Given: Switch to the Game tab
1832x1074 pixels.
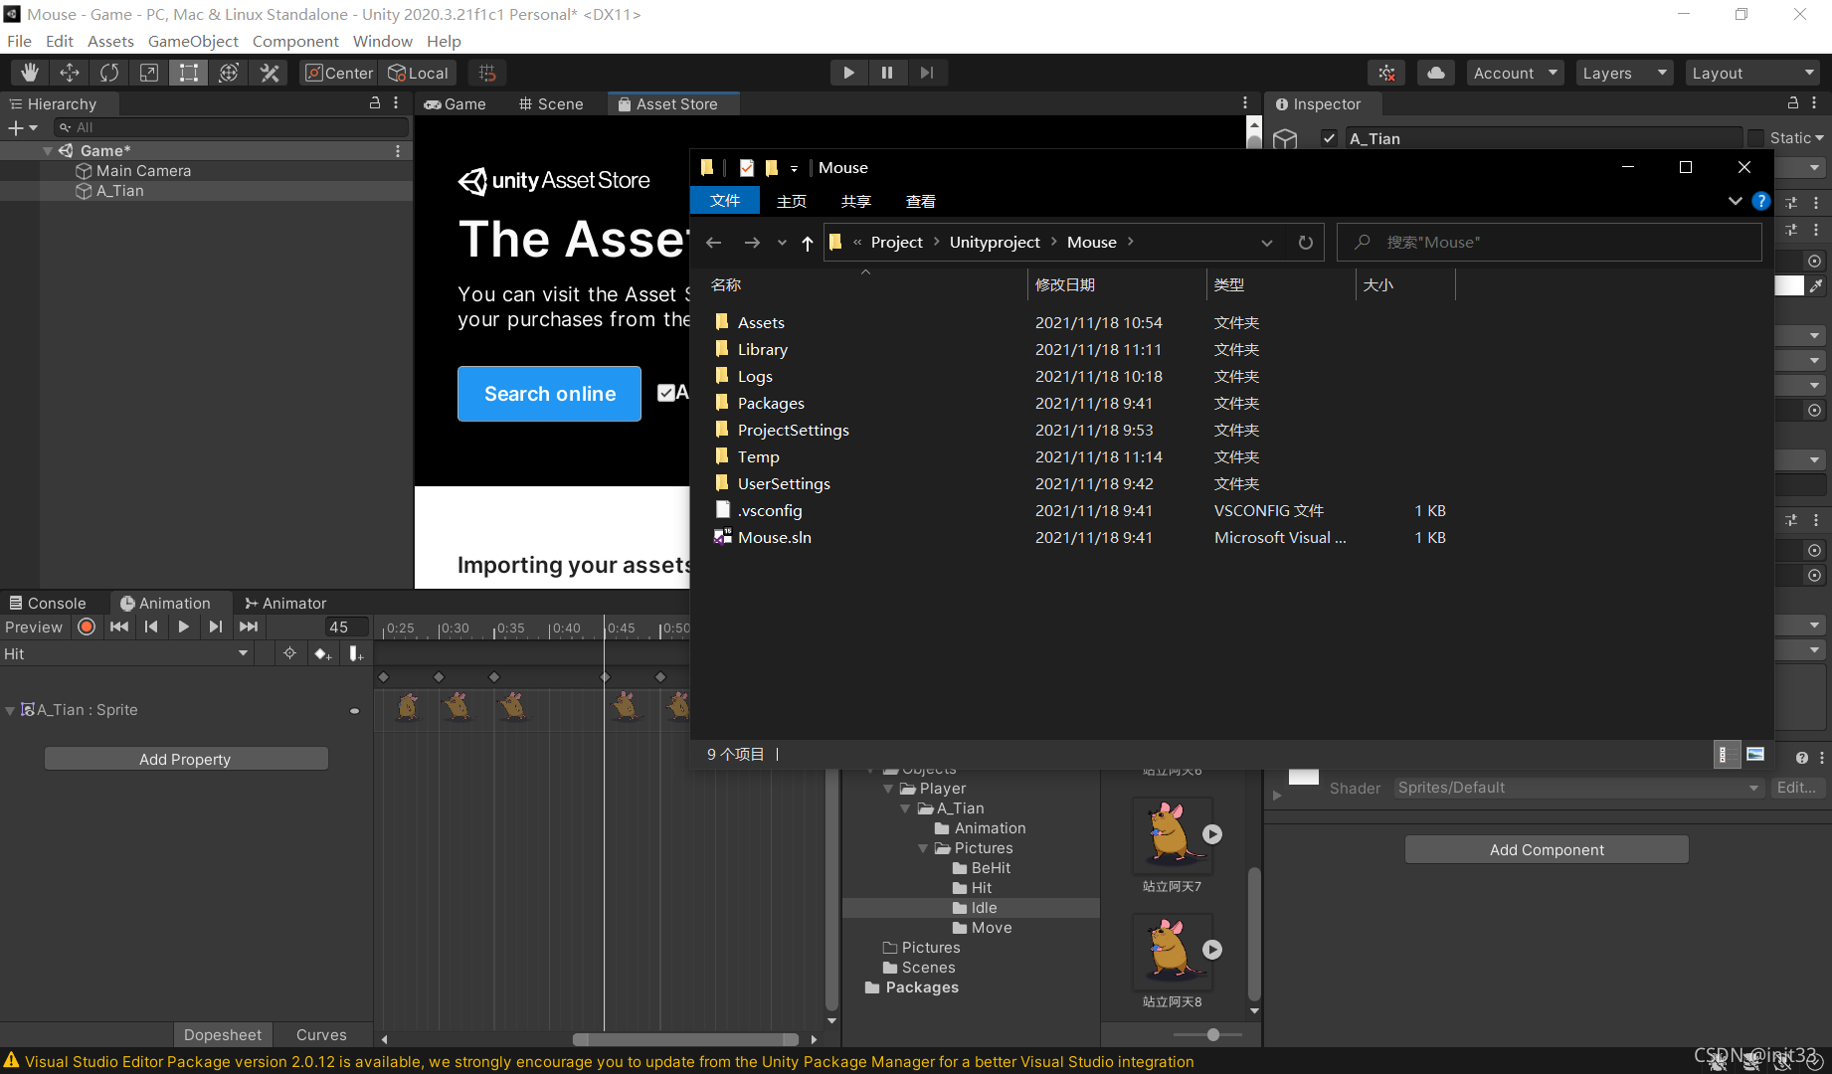Looking at the screenshot, I should [456, 103].
